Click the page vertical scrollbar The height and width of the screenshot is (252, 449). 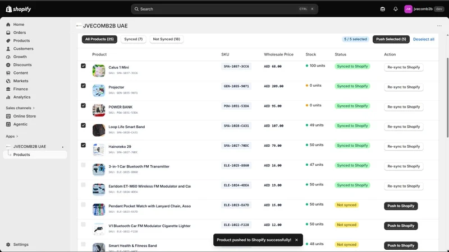tap(447, 97)
